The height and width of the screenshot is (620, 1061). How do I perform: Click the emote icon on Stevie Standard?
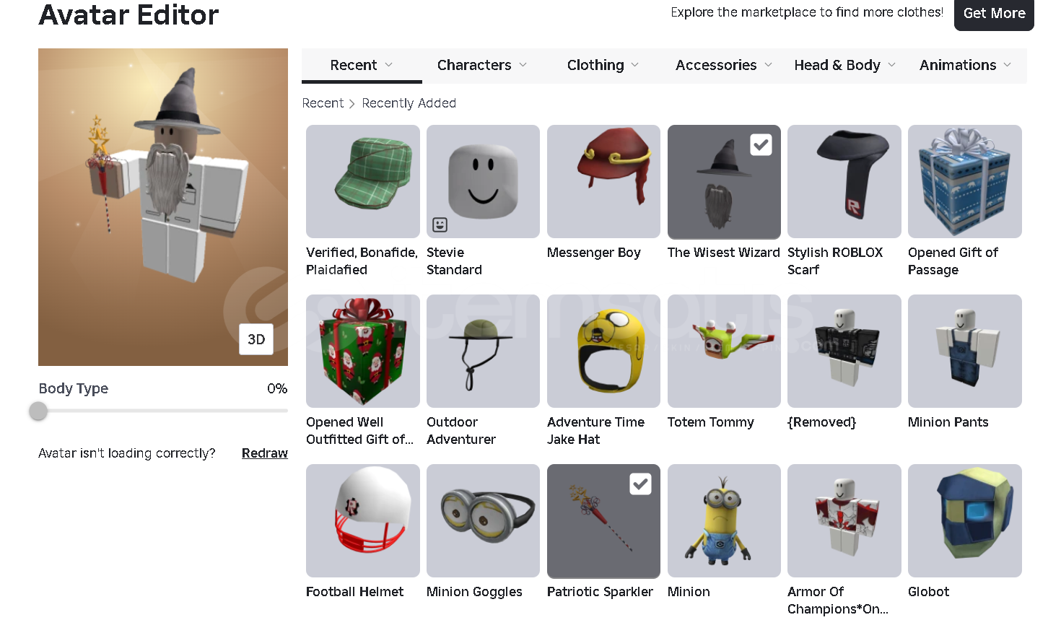[x=440, y=224]
